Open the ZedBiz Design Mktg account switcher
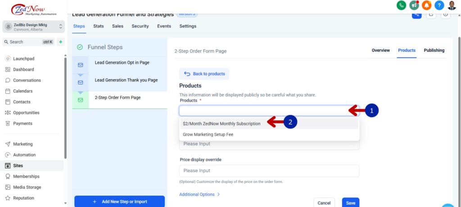The width and height of the screenshot is (461, 207). [x=33, y=26]
